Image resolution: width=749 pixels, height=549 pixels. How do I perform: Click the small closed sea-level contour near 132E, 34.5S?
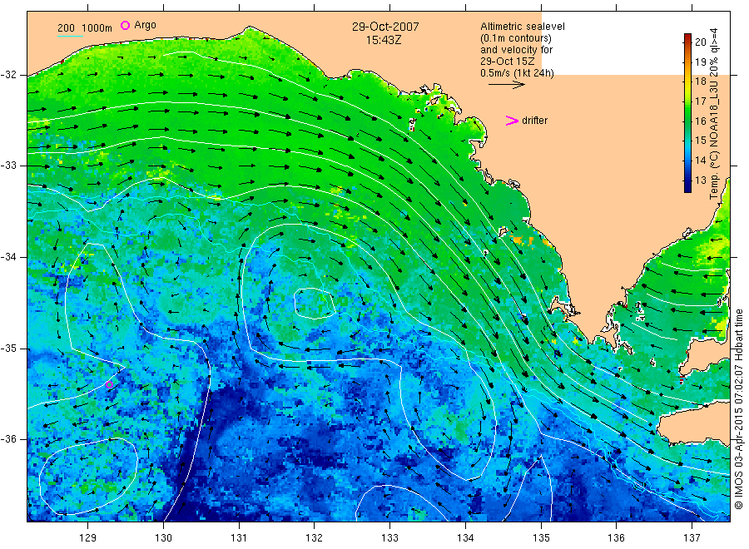(315, 304)
